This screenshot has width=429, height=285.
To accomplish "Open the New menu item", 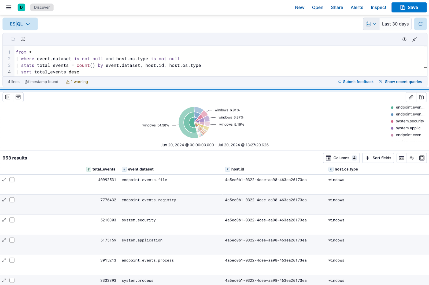I will click(x=299, y=7).
